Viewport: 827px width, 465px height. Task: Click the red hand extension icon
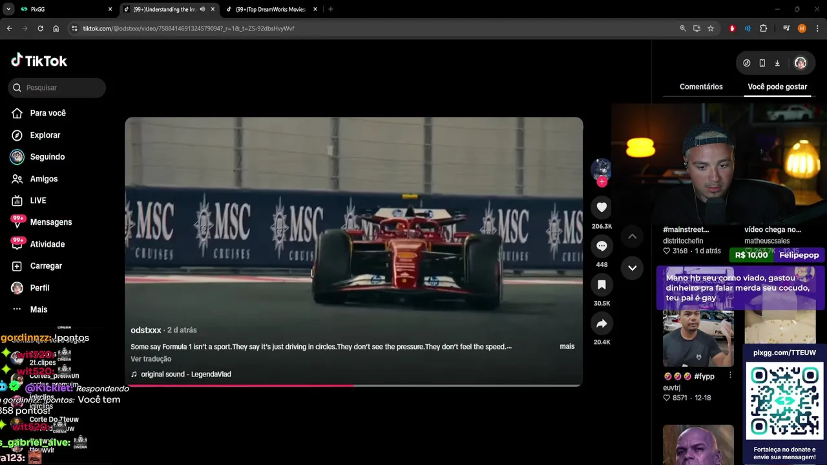click(x=732, y=28)
